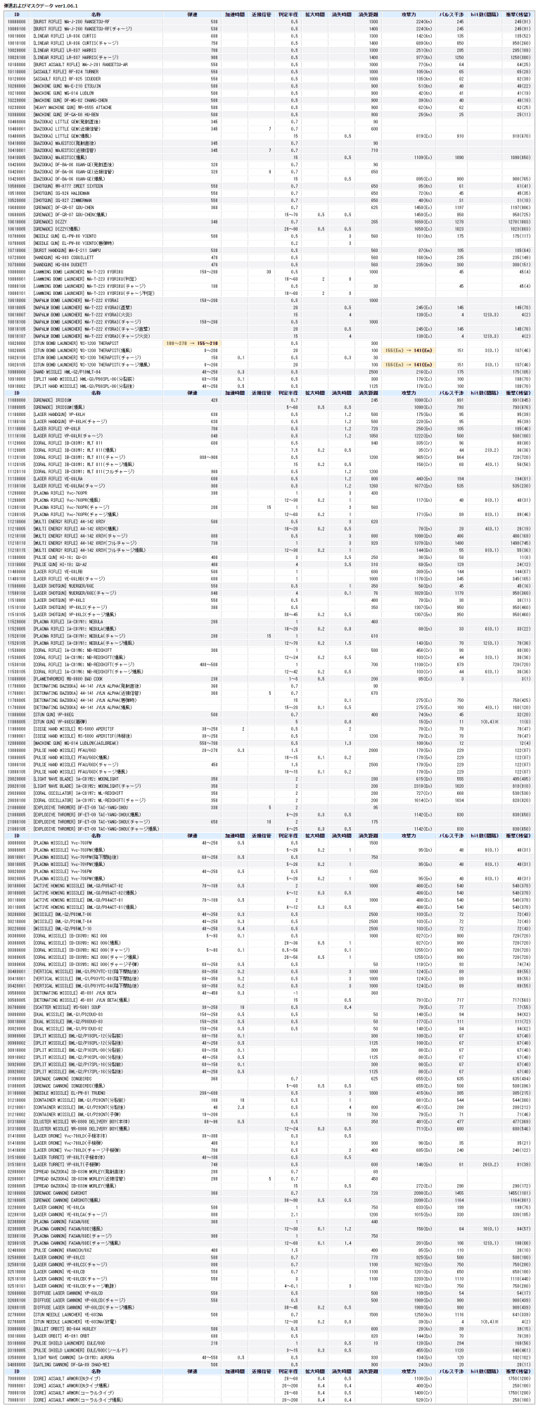Click the HI-18: GU-A2 pulse gun name
This screenshot has width=543, height=1408.
pyautogui.click(x=60, y=564)
